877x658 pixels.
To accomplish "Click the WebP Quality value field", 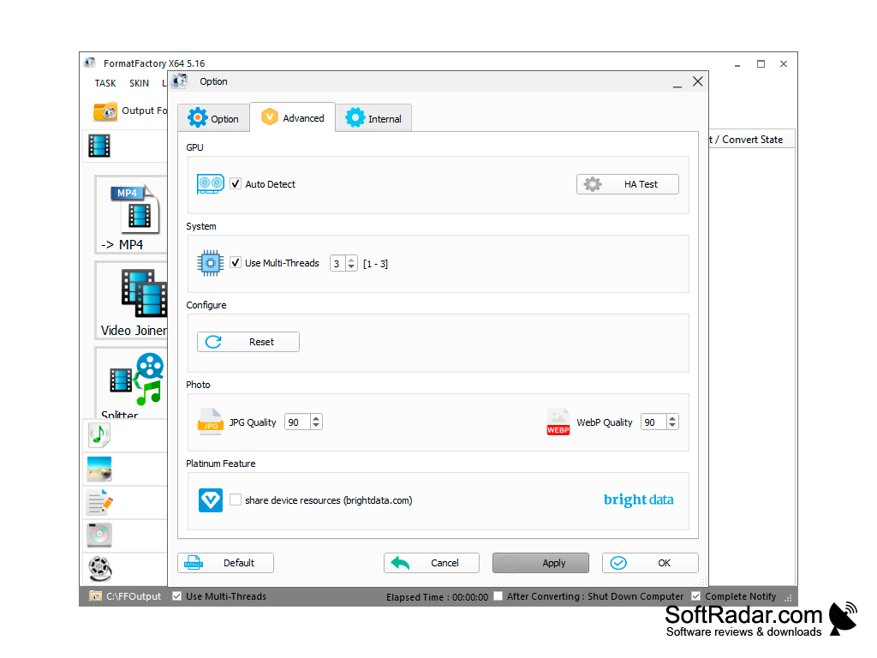I will click(x=653, y=422).
